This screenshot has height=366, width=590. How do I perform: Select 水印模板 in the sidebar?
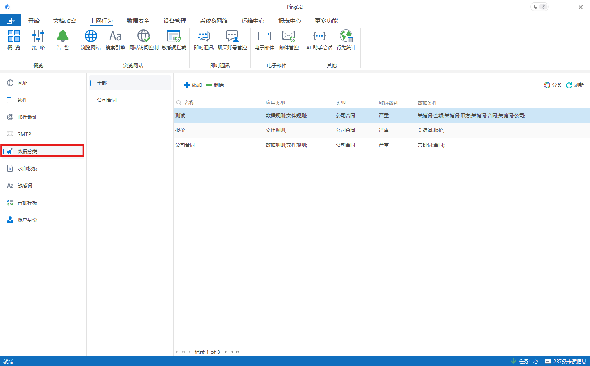pos(27,169)
